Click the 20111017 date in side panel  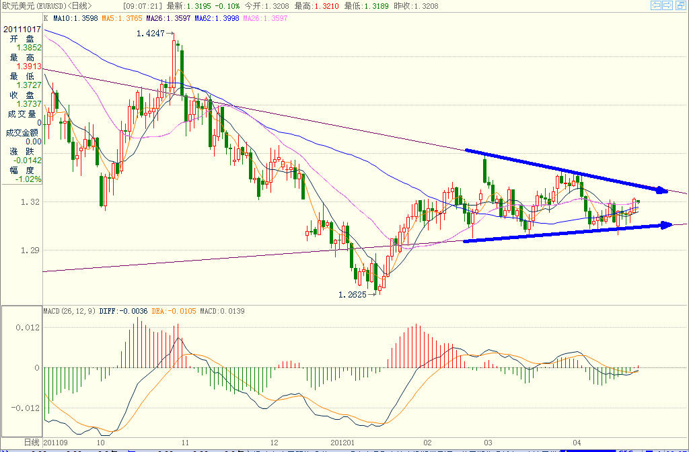[x=22, y=30]
